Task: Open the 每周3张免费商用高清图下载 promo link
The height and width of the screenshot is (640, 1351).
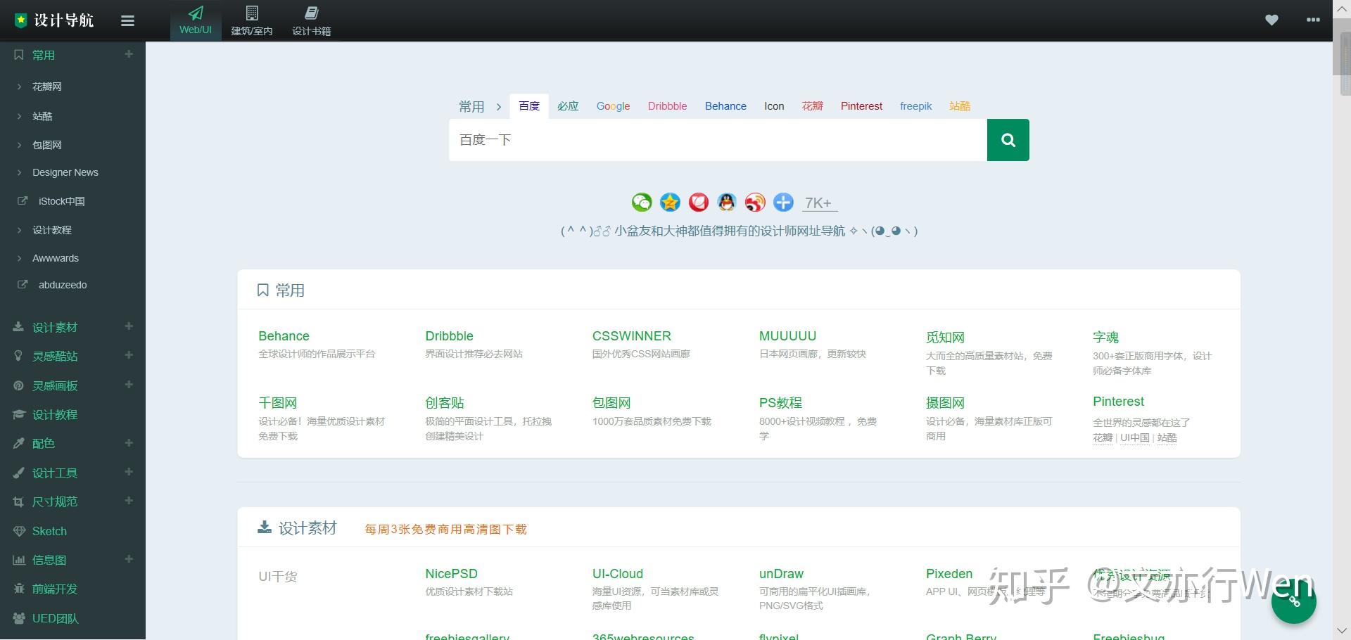Action: [445, 529]
